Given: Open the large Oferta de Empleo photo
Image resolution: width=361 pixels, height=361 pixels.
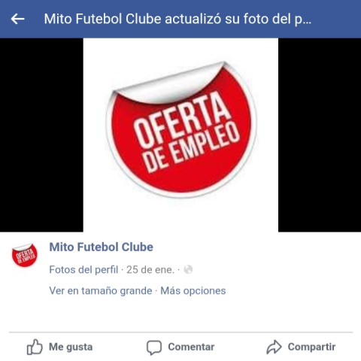Looking at the screenshot, I should pyautogui.click(x=180, y=135).
